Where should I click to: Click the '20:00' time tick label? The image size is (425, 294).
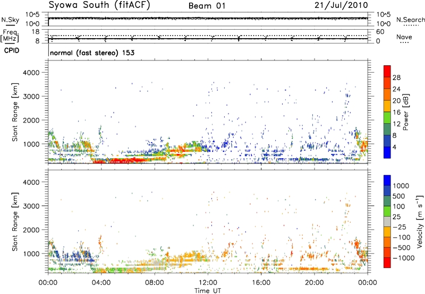[x=314, y=283]
